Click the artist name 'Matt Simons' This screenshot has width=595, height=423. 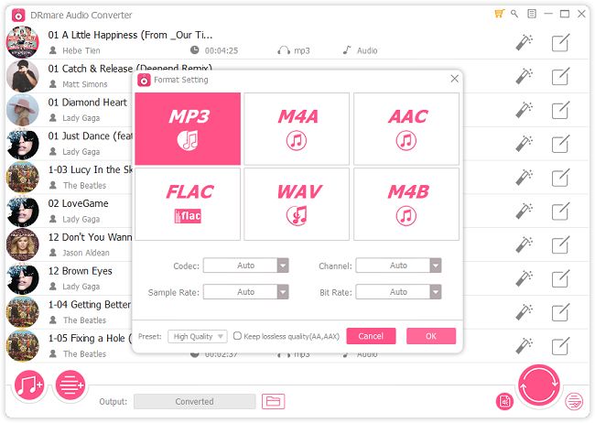[x=85, y=84]
